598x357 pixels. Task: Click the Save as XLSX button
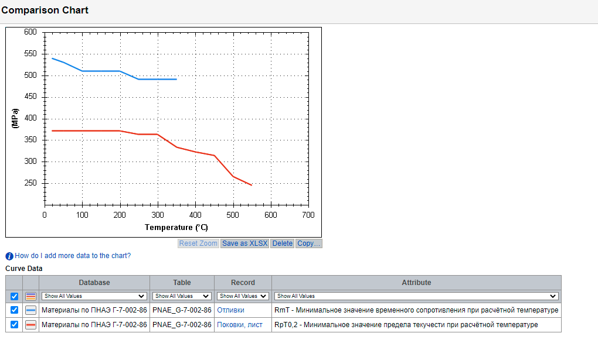(244, 243)
